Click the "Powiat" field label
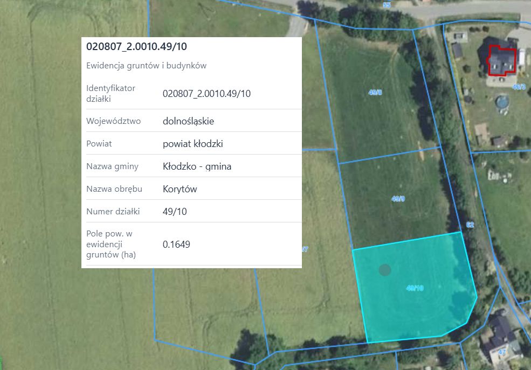531x370 pixels. pos(99,144)
